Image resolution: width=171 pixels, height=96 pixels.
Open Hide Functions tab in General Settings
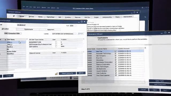[128, 17]
